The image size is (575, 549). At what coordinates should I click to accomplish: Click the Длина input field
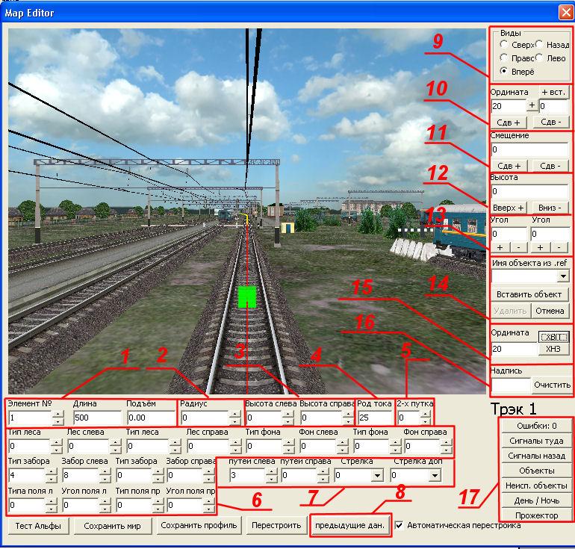[96, 418]
